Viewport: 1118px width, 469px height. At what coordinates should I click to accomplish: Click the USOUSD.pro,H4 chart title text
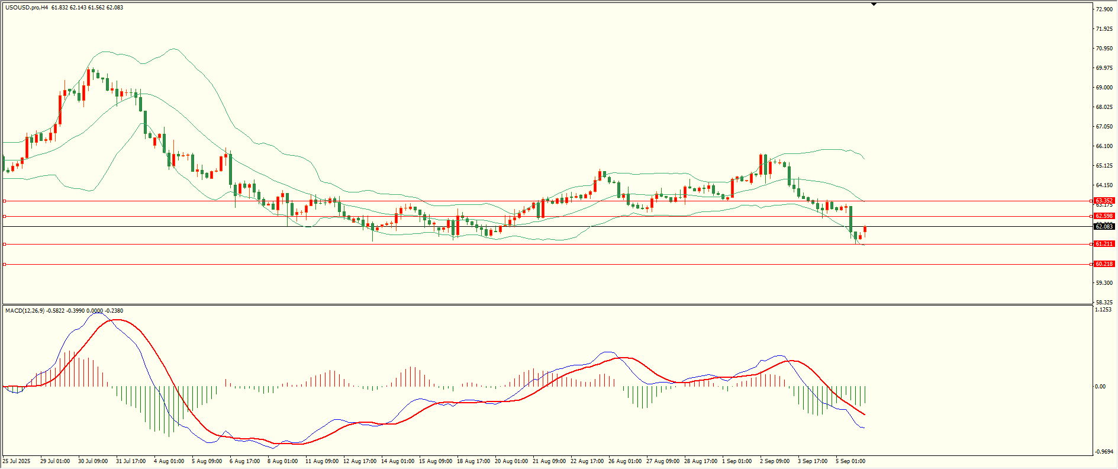click(27, 8)
